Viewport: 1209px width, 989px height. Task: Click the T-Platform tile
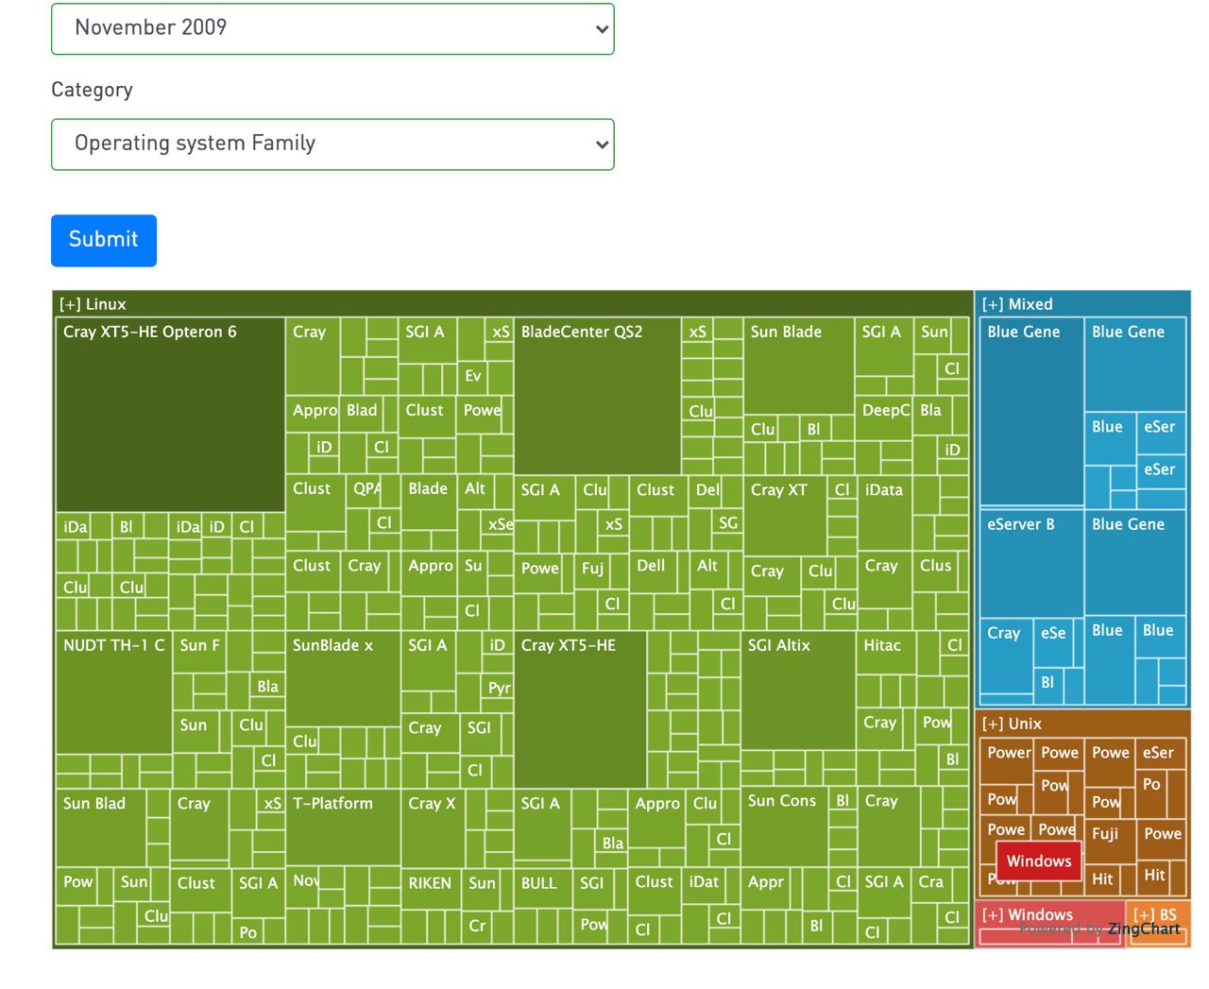click(343, 827)
